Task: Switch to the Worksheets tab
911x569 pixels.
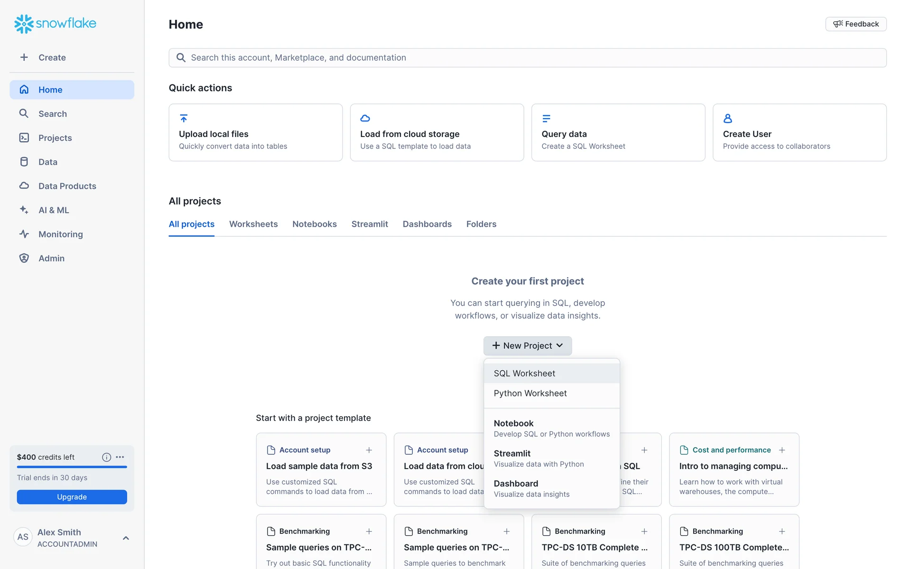Action: pos(253,224)
